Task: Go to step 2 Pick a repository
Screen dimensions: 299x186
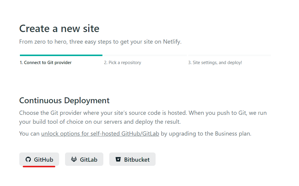Action: pos(122,63)
